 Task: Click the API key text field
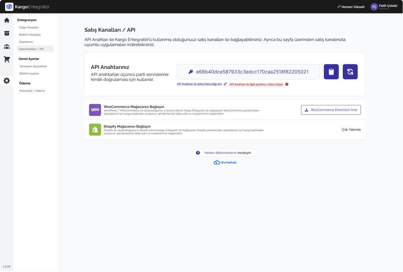coord(248,72)
